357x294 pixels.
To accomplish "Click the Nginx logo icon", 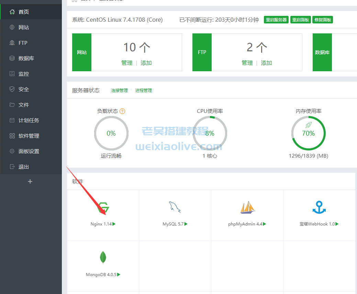I will 103,208.
